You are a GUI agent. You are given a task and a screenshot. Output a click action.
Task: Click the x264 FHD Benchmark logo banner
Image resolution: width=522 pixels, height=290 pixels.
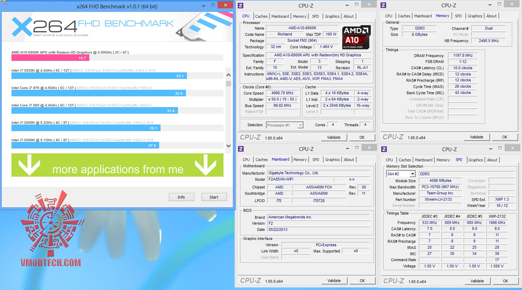point(117,27)
